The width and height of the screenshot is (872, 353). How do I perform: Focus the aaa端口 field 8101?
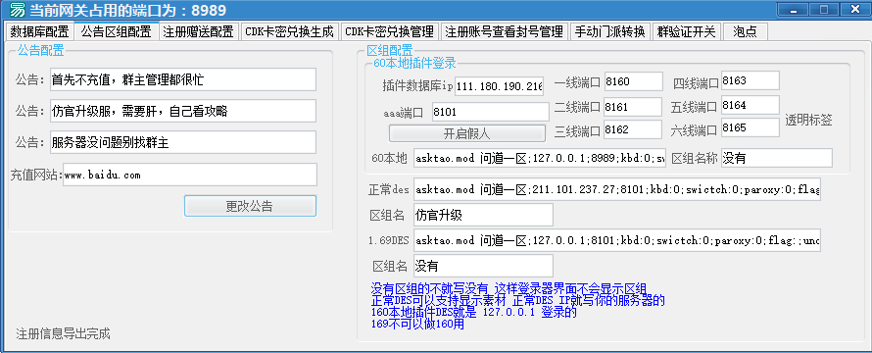point(490,112)
